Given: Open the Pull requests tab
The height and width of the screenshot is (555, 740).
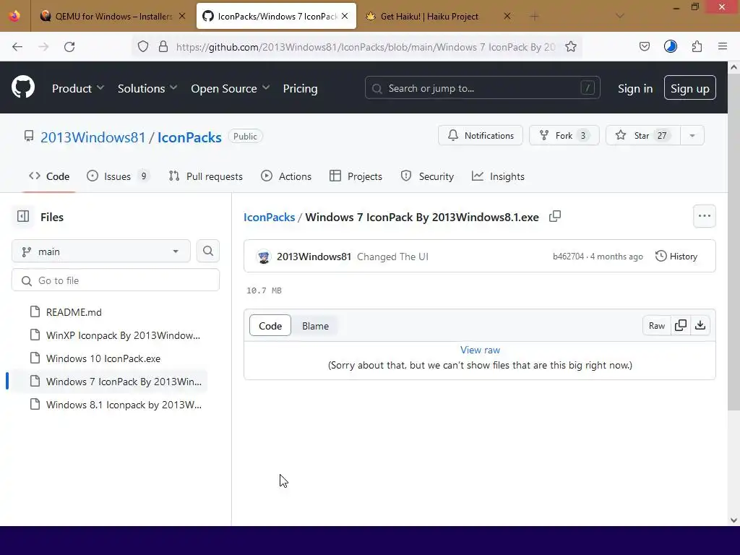Looking at the screenshot, I should (206, 176).
